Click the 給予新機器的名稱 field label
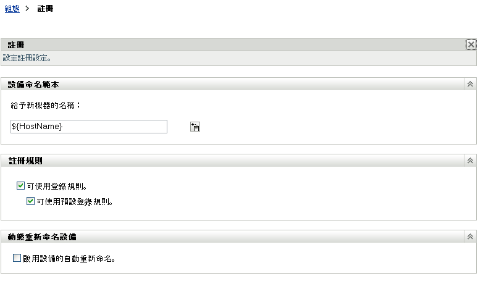This screenshot has width=478, height=281. point(46,106)
